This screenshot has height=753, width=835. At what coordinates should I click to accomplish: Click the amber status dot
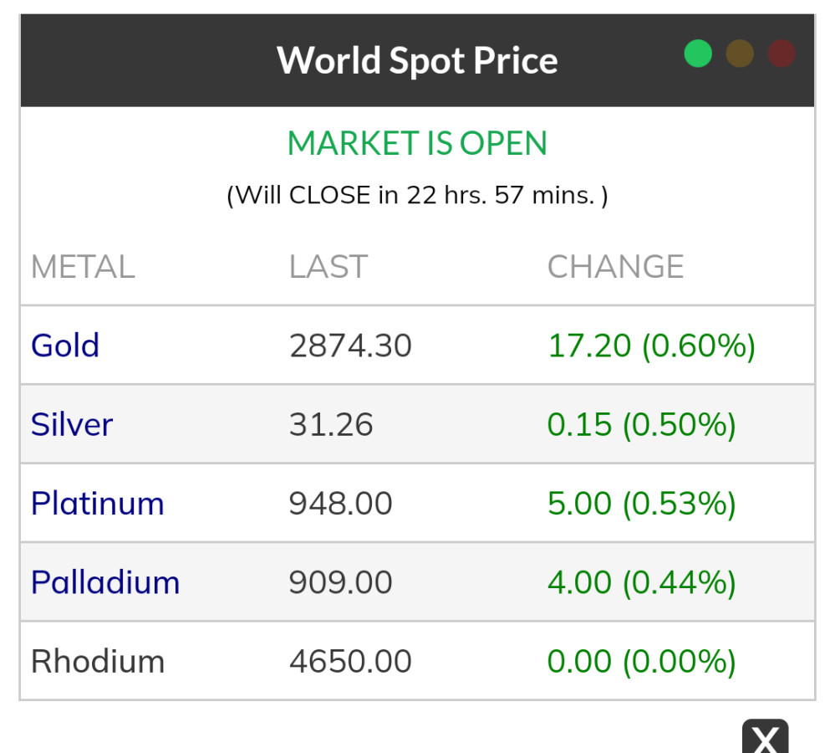pos(740,54)
